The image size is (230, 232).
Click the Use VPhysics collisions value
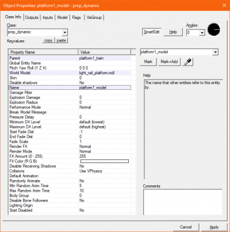coord(91,171)
